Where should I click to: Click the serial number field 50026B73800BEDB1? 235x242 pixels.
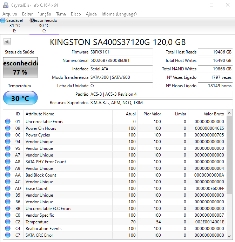coord(121,60)
